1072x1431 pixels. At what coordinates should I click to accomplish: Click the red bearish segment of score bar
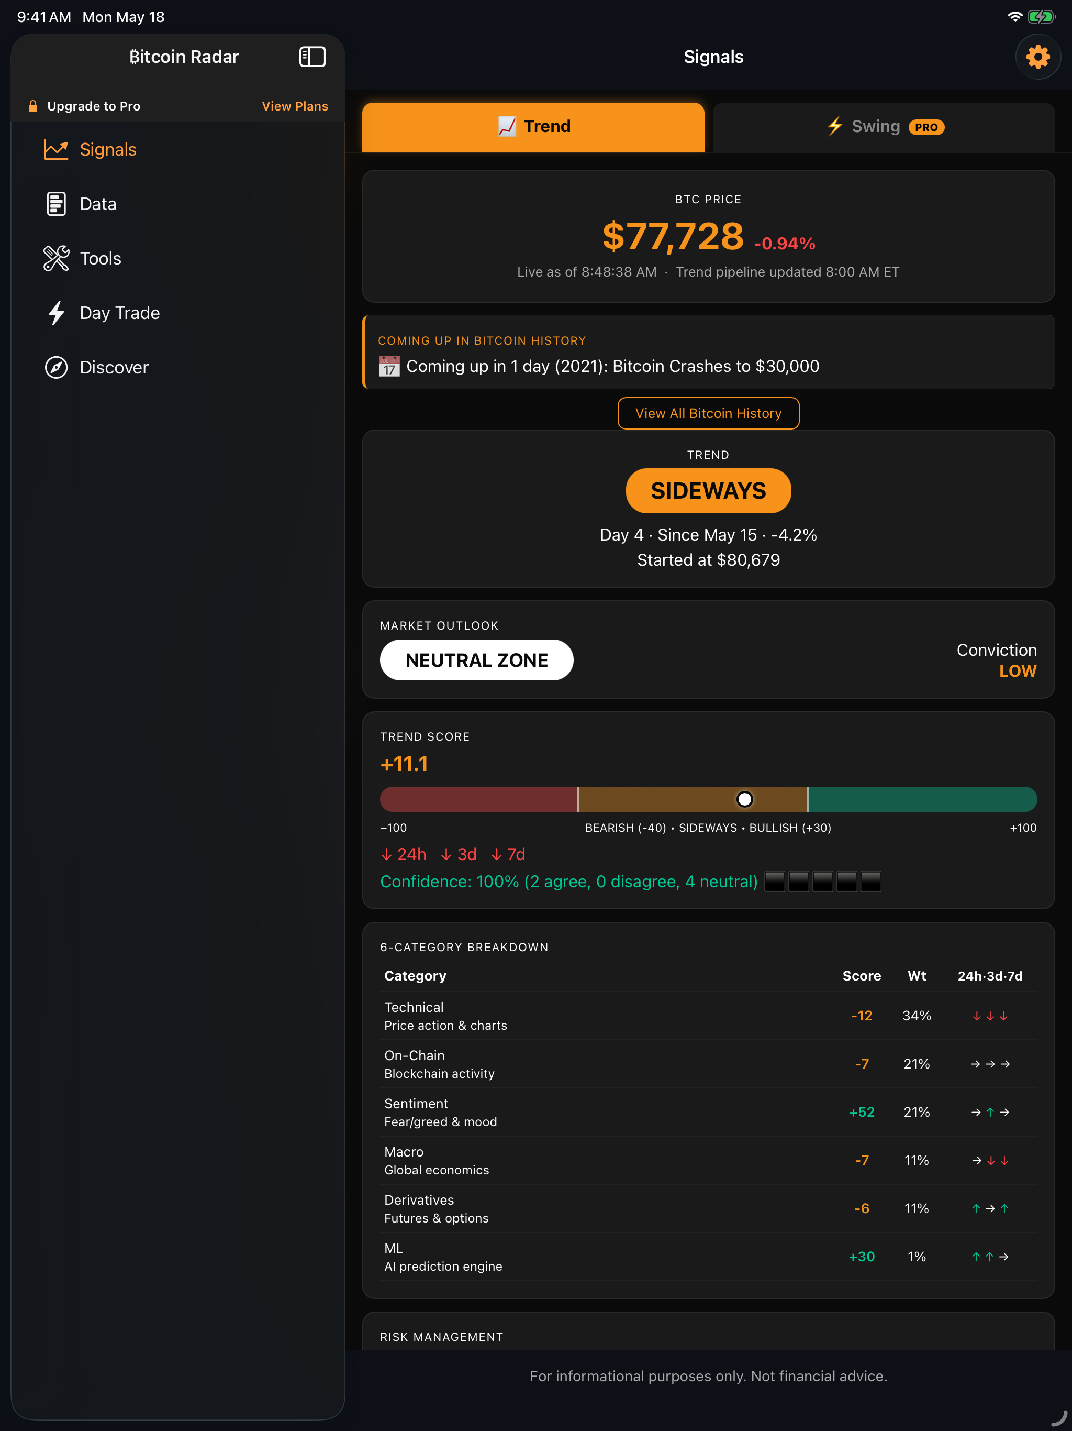pos(478,800)
